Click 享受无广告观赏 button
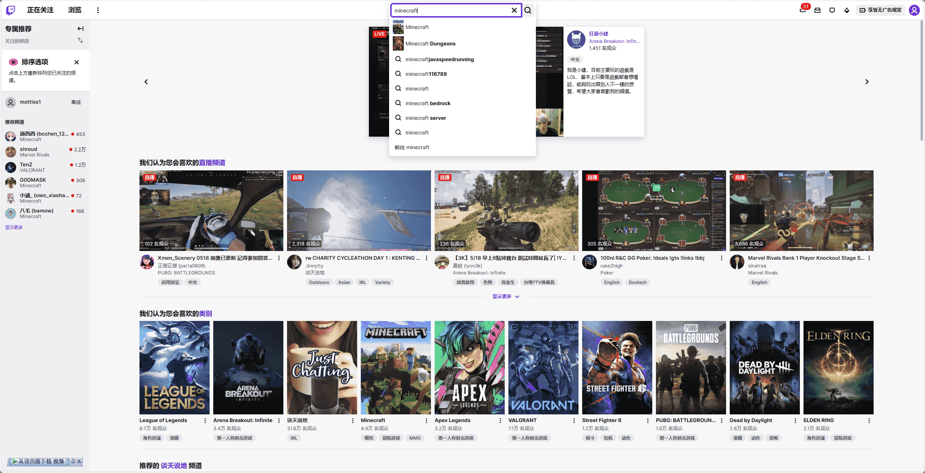The image size is (925, 473). 881,10
